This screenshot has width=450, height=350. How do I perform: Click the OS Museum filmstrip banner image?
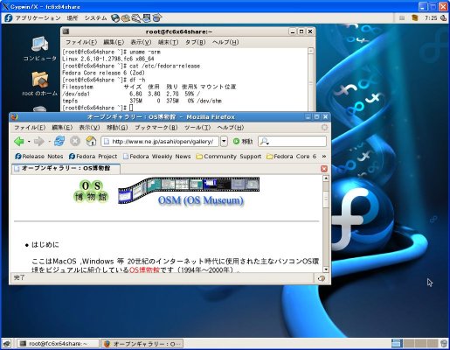click(x=189, y=190)
